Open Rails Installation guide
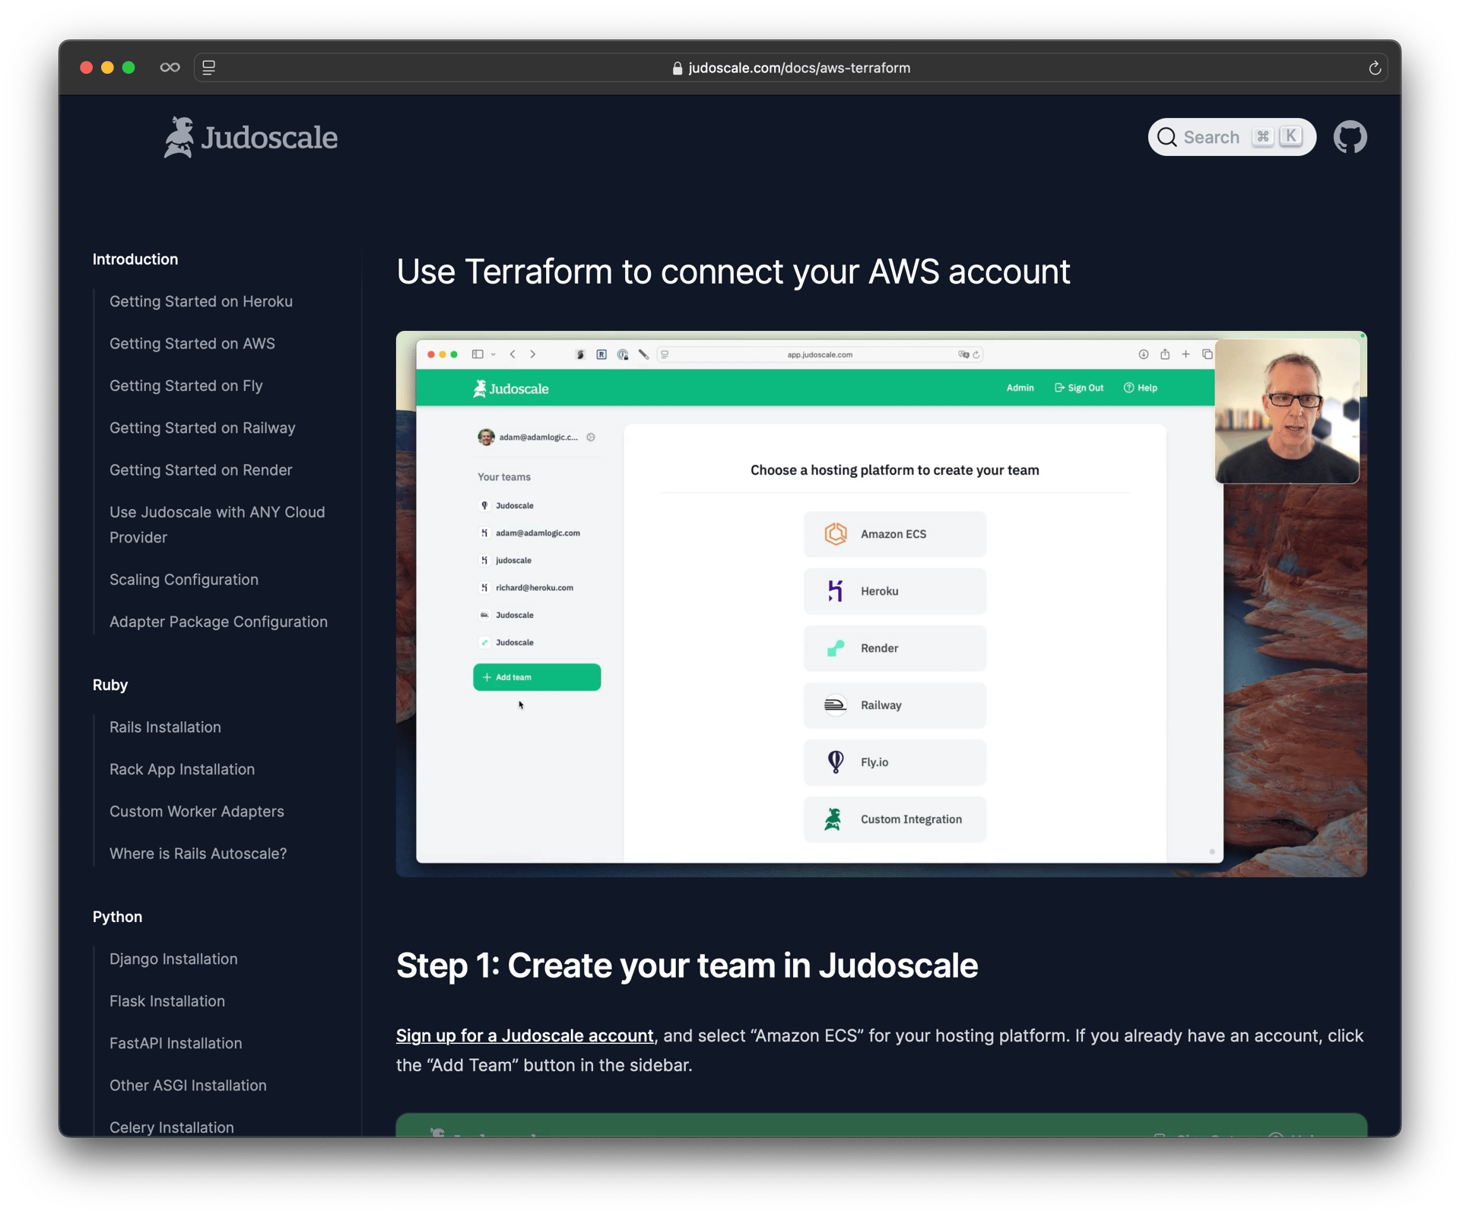The width and height of the screenshot is (1460, 1215). click(165, 727)
